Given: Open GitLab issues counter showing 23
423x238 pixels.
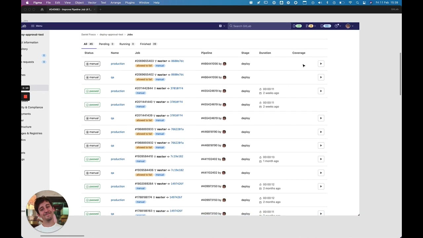Looking at the screenshot, I should click(x=297, y=26).
